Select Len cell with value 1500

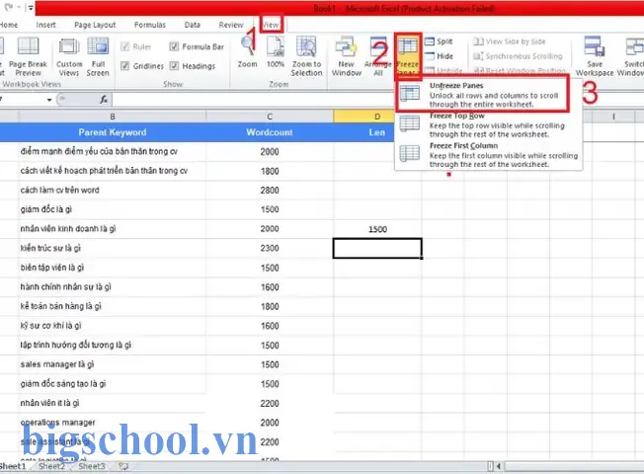tap(377, 229)
